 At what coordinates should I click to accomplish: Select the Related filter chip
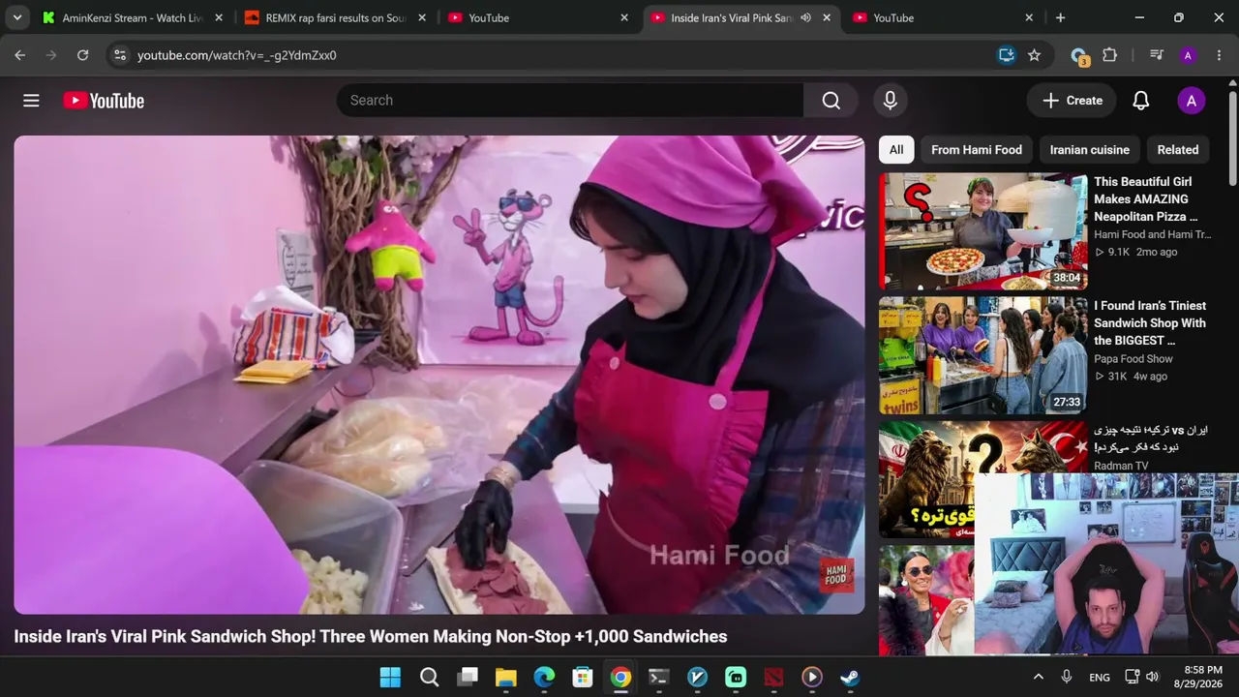pyautogui.click(x=1178, y=150)
